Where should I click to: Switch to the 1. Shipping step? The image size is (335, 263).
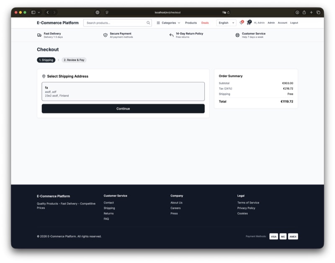(46, 60)
